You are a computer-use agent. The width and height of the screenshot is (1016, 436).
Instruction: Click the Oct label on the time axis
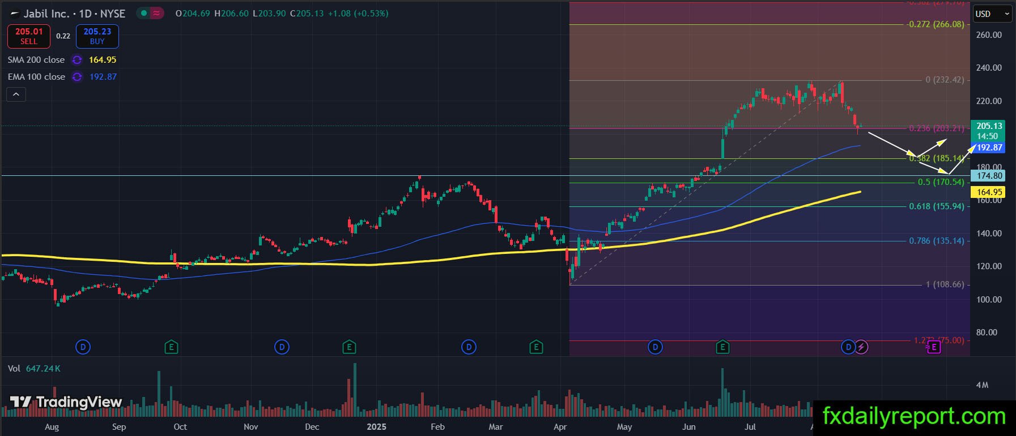tap(180, 427)
